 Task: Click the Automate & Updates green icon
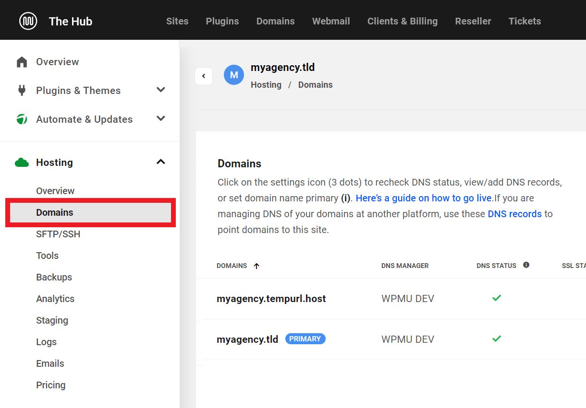pos(22,119)
